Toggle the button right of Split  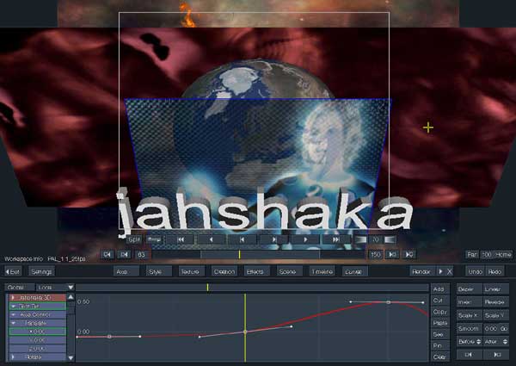click(154, 239)
